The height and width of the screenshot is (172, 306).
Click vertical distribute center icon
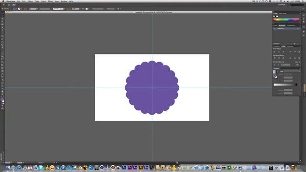pyautogui.click(x=279, y=58)
